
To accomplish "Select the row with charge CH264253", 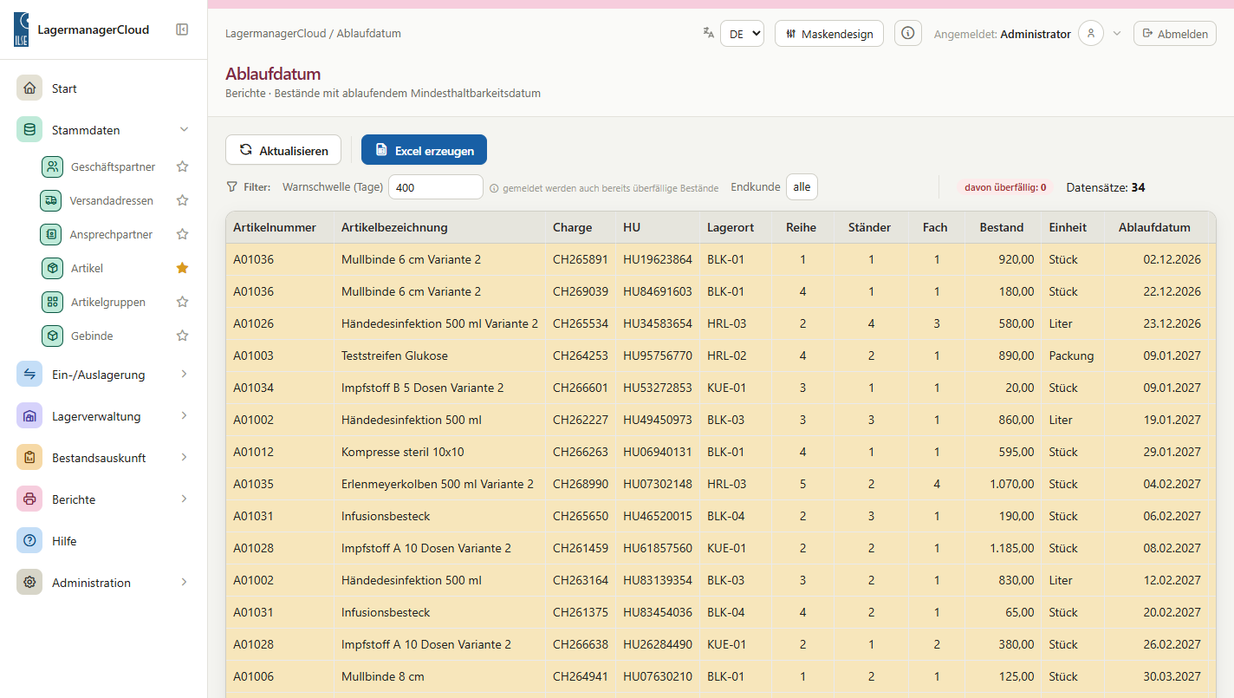I will pyautogui.click(x=719, y=356).
